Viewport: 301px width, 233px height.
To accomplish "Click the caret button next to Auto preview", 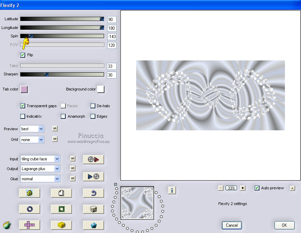I will coord(292,188).
